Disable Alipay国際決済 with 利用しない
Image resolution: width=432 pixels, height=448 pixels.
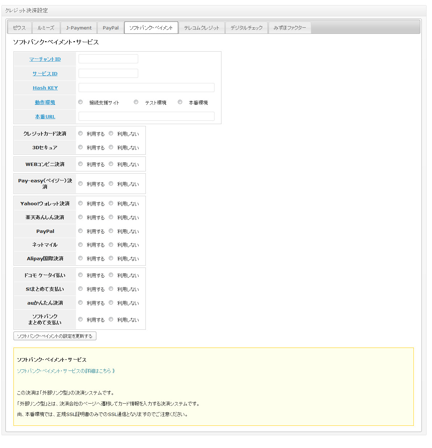tap(111, 258)
